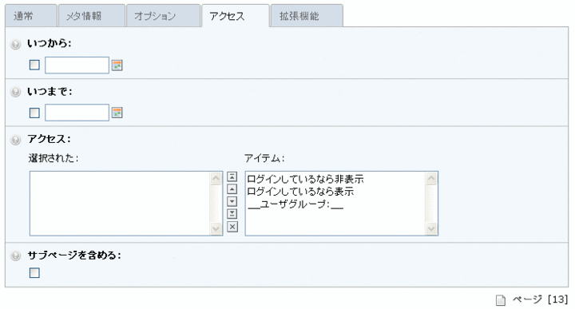Image resolution: width=575 pixels, height=309 pixels.
Task: Enable the いつまで end date checkbox
Action: (x=34, y=113)
